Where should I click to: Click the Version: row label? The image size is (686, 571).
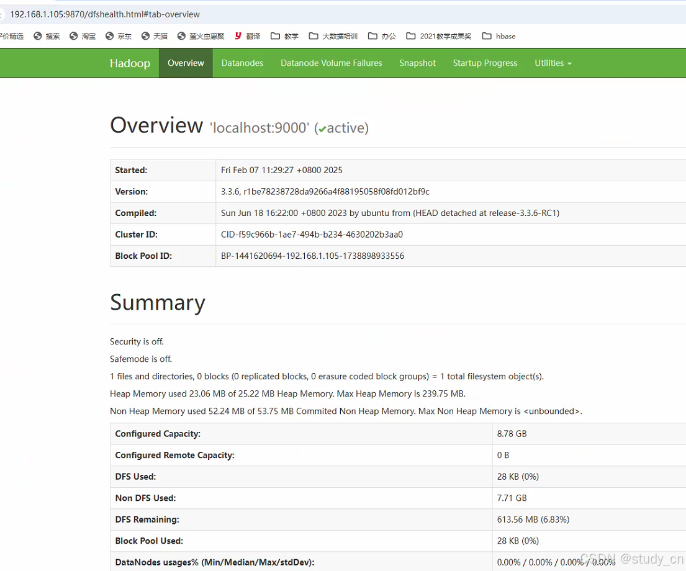(x=131, y=192)
